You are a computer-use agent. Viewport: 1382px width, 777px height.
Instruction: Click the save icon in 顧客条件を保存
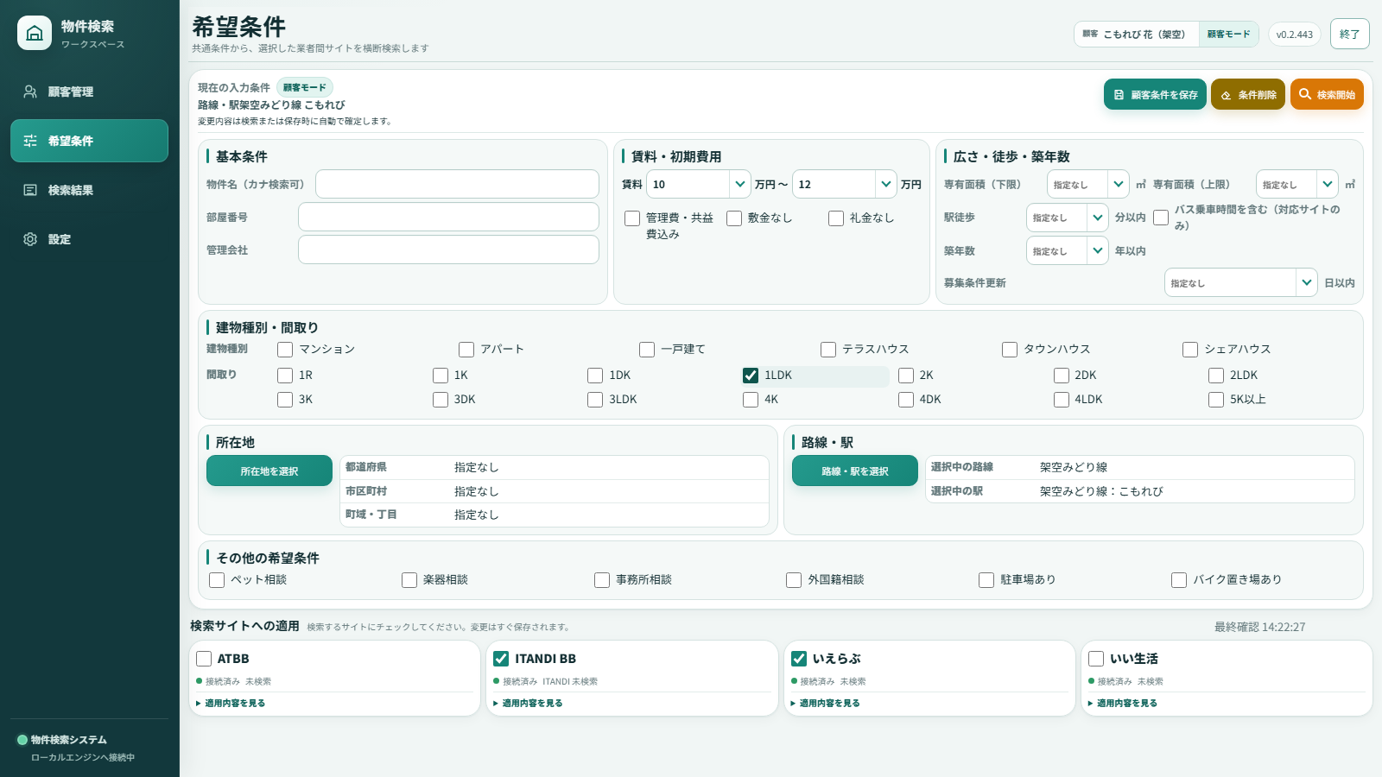point(1119,95)
